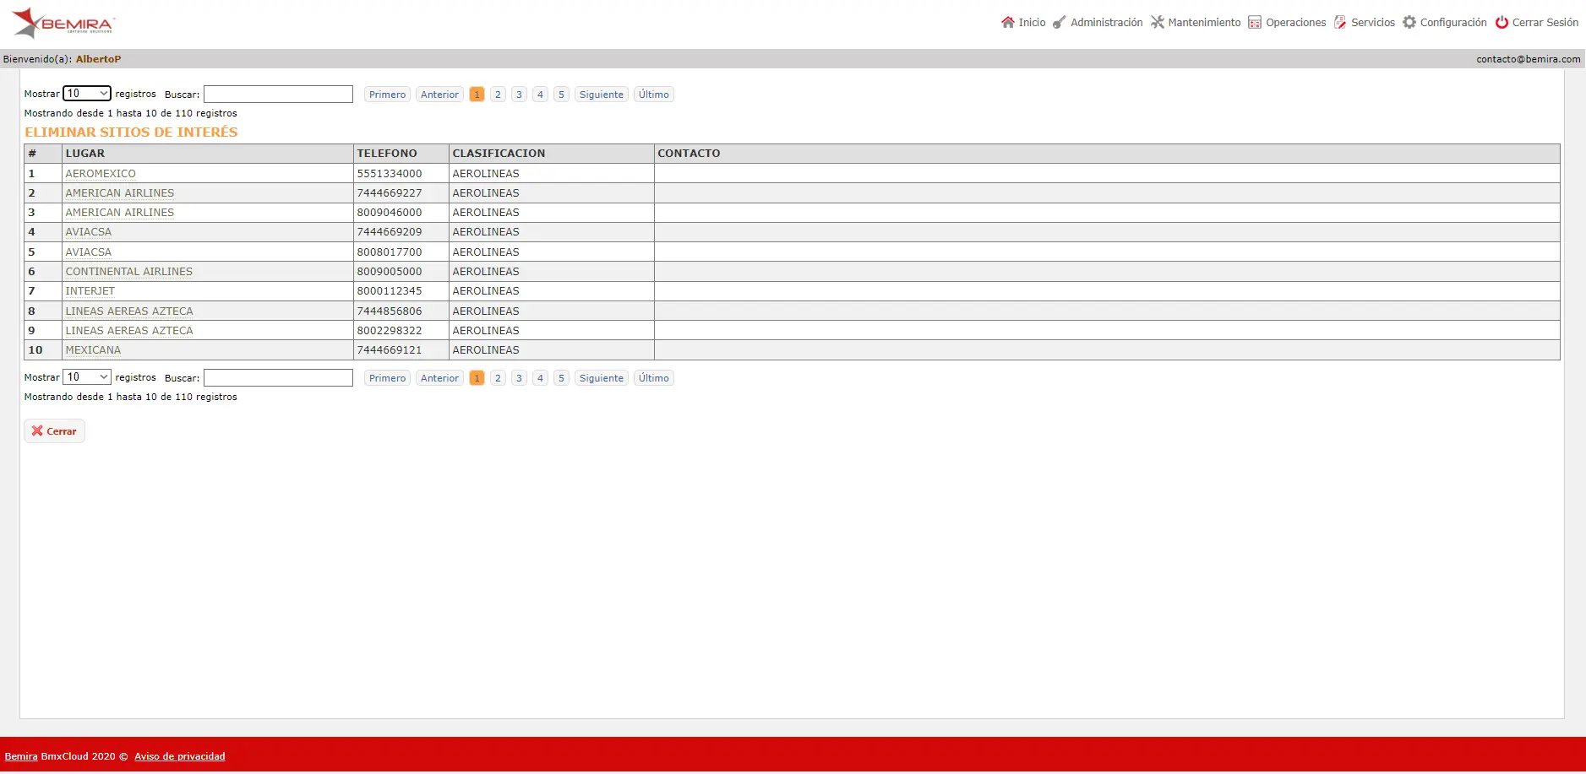Sort the table by the TELEFONO column header

[387, 154]
